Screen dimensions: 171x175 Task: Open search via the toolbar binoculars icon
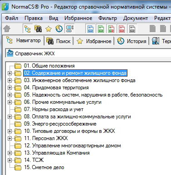(38, 29)
